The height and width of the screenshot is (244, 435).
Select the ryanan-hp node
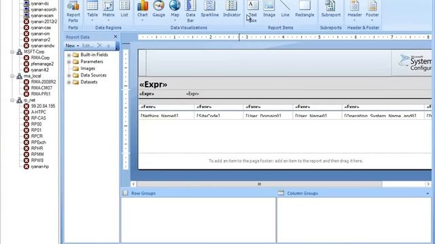(x=39, y=167)
